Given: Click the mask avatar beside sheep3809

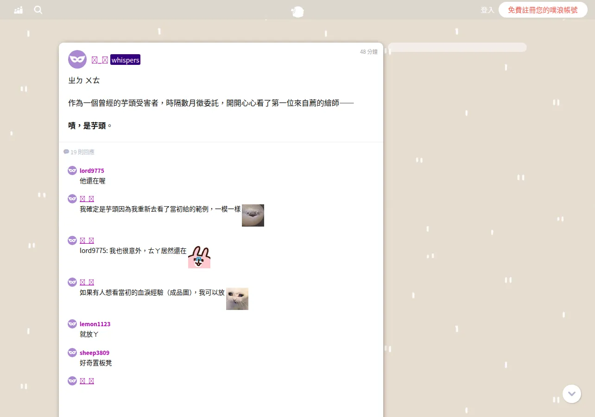Looking at the screenshot, I should tap(72, 353).
